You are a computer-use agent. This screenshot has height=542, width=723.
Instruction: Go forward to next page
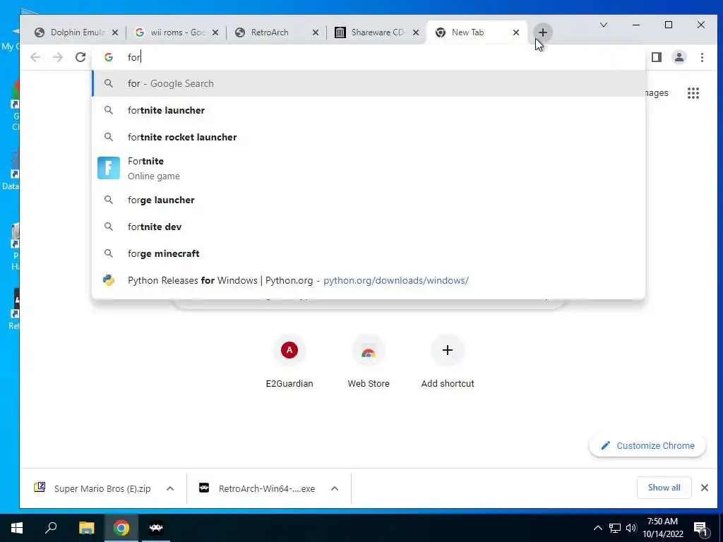tap(58, 57)
